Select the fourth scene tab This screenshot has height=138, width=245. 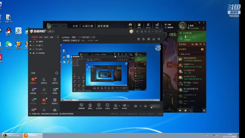[51, 37]
